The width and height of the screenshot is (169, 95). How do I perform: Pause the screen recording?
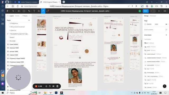(53, 86)
